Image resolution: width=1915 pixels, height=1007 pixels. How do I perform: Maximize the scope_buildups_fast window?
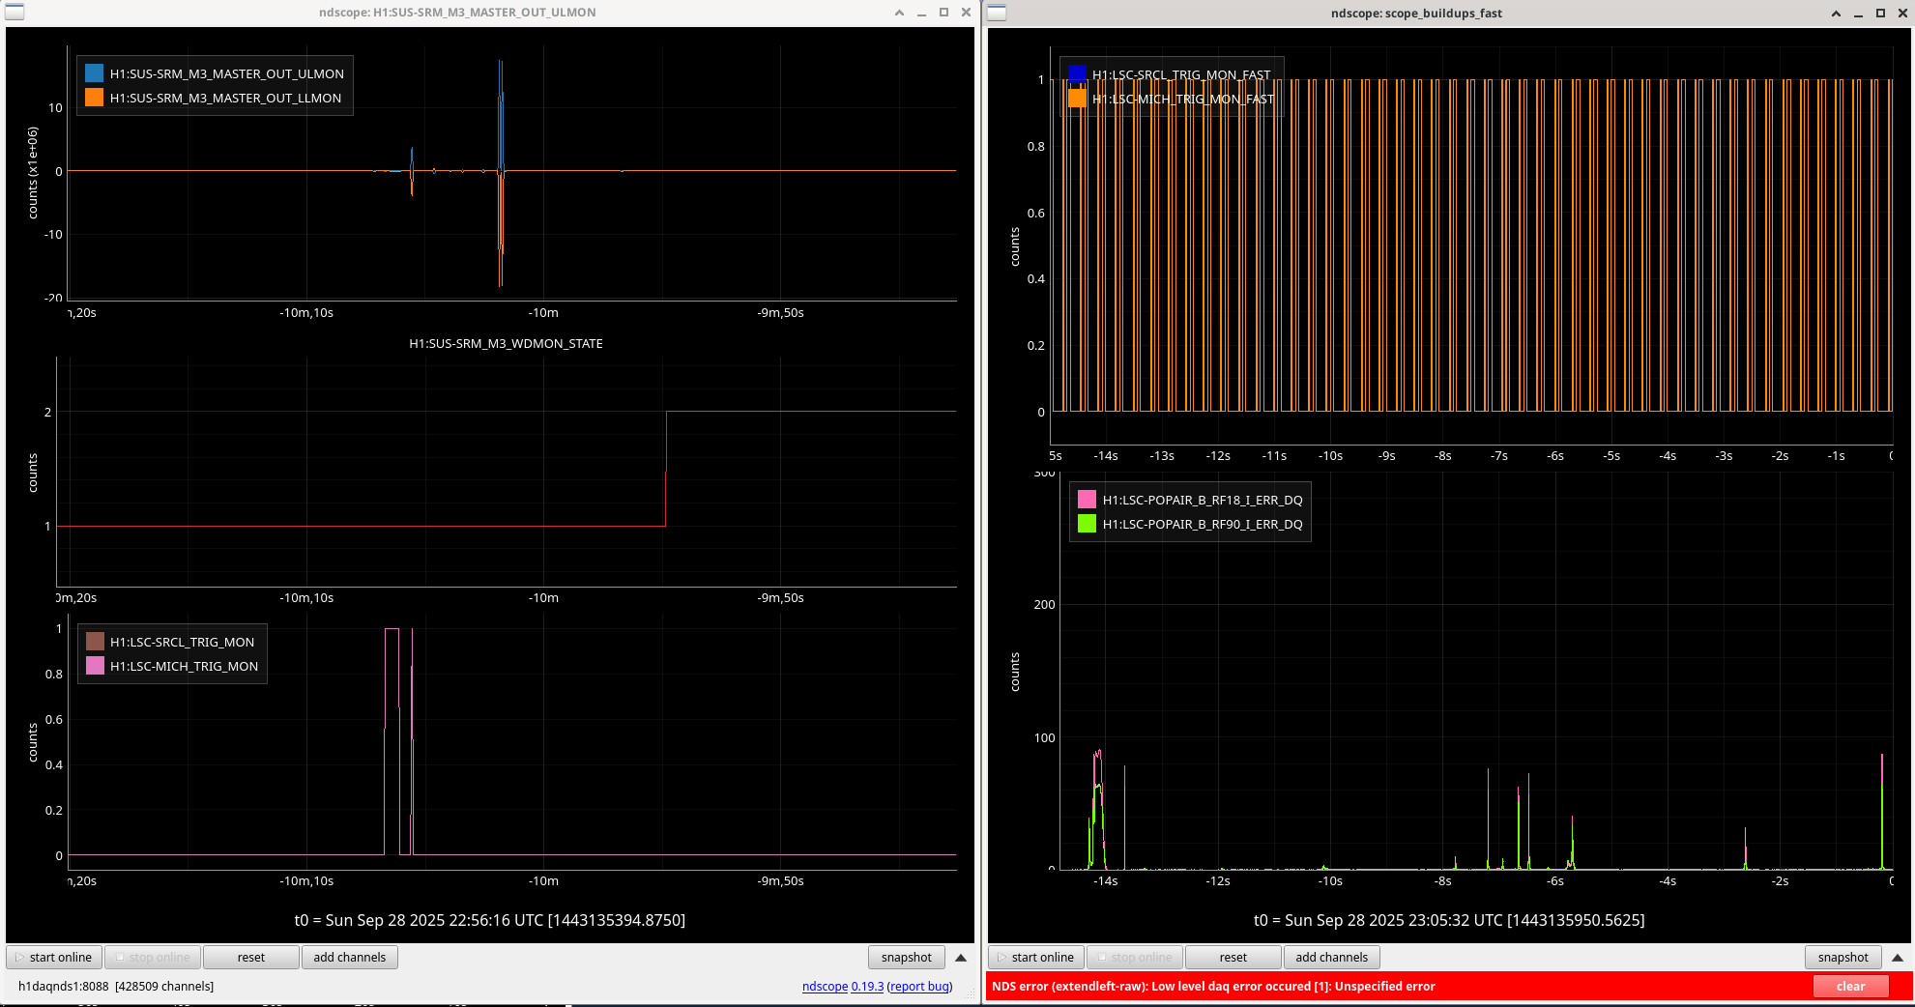pos(1880,13)
